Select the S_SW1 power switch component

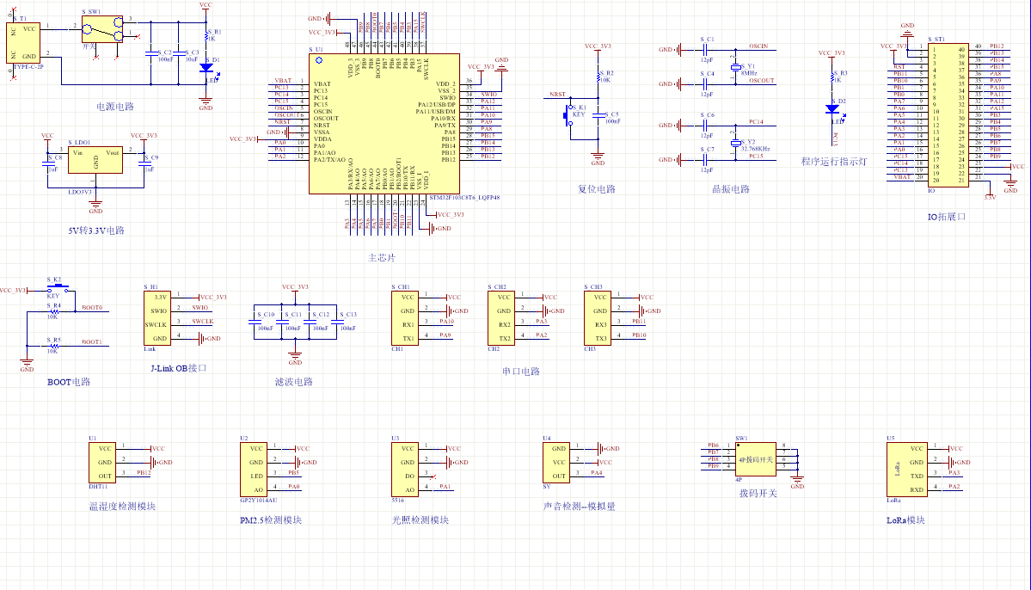102,29
